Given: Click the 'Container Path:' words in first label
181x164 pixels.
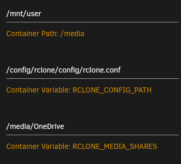Looking at the screenshot, I should click(x=32, y=34).
